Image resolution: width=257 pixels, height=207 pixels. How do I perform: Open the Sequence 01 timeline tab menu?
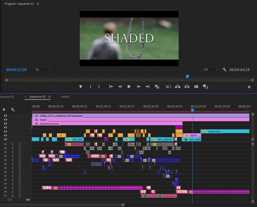point(50,97)
